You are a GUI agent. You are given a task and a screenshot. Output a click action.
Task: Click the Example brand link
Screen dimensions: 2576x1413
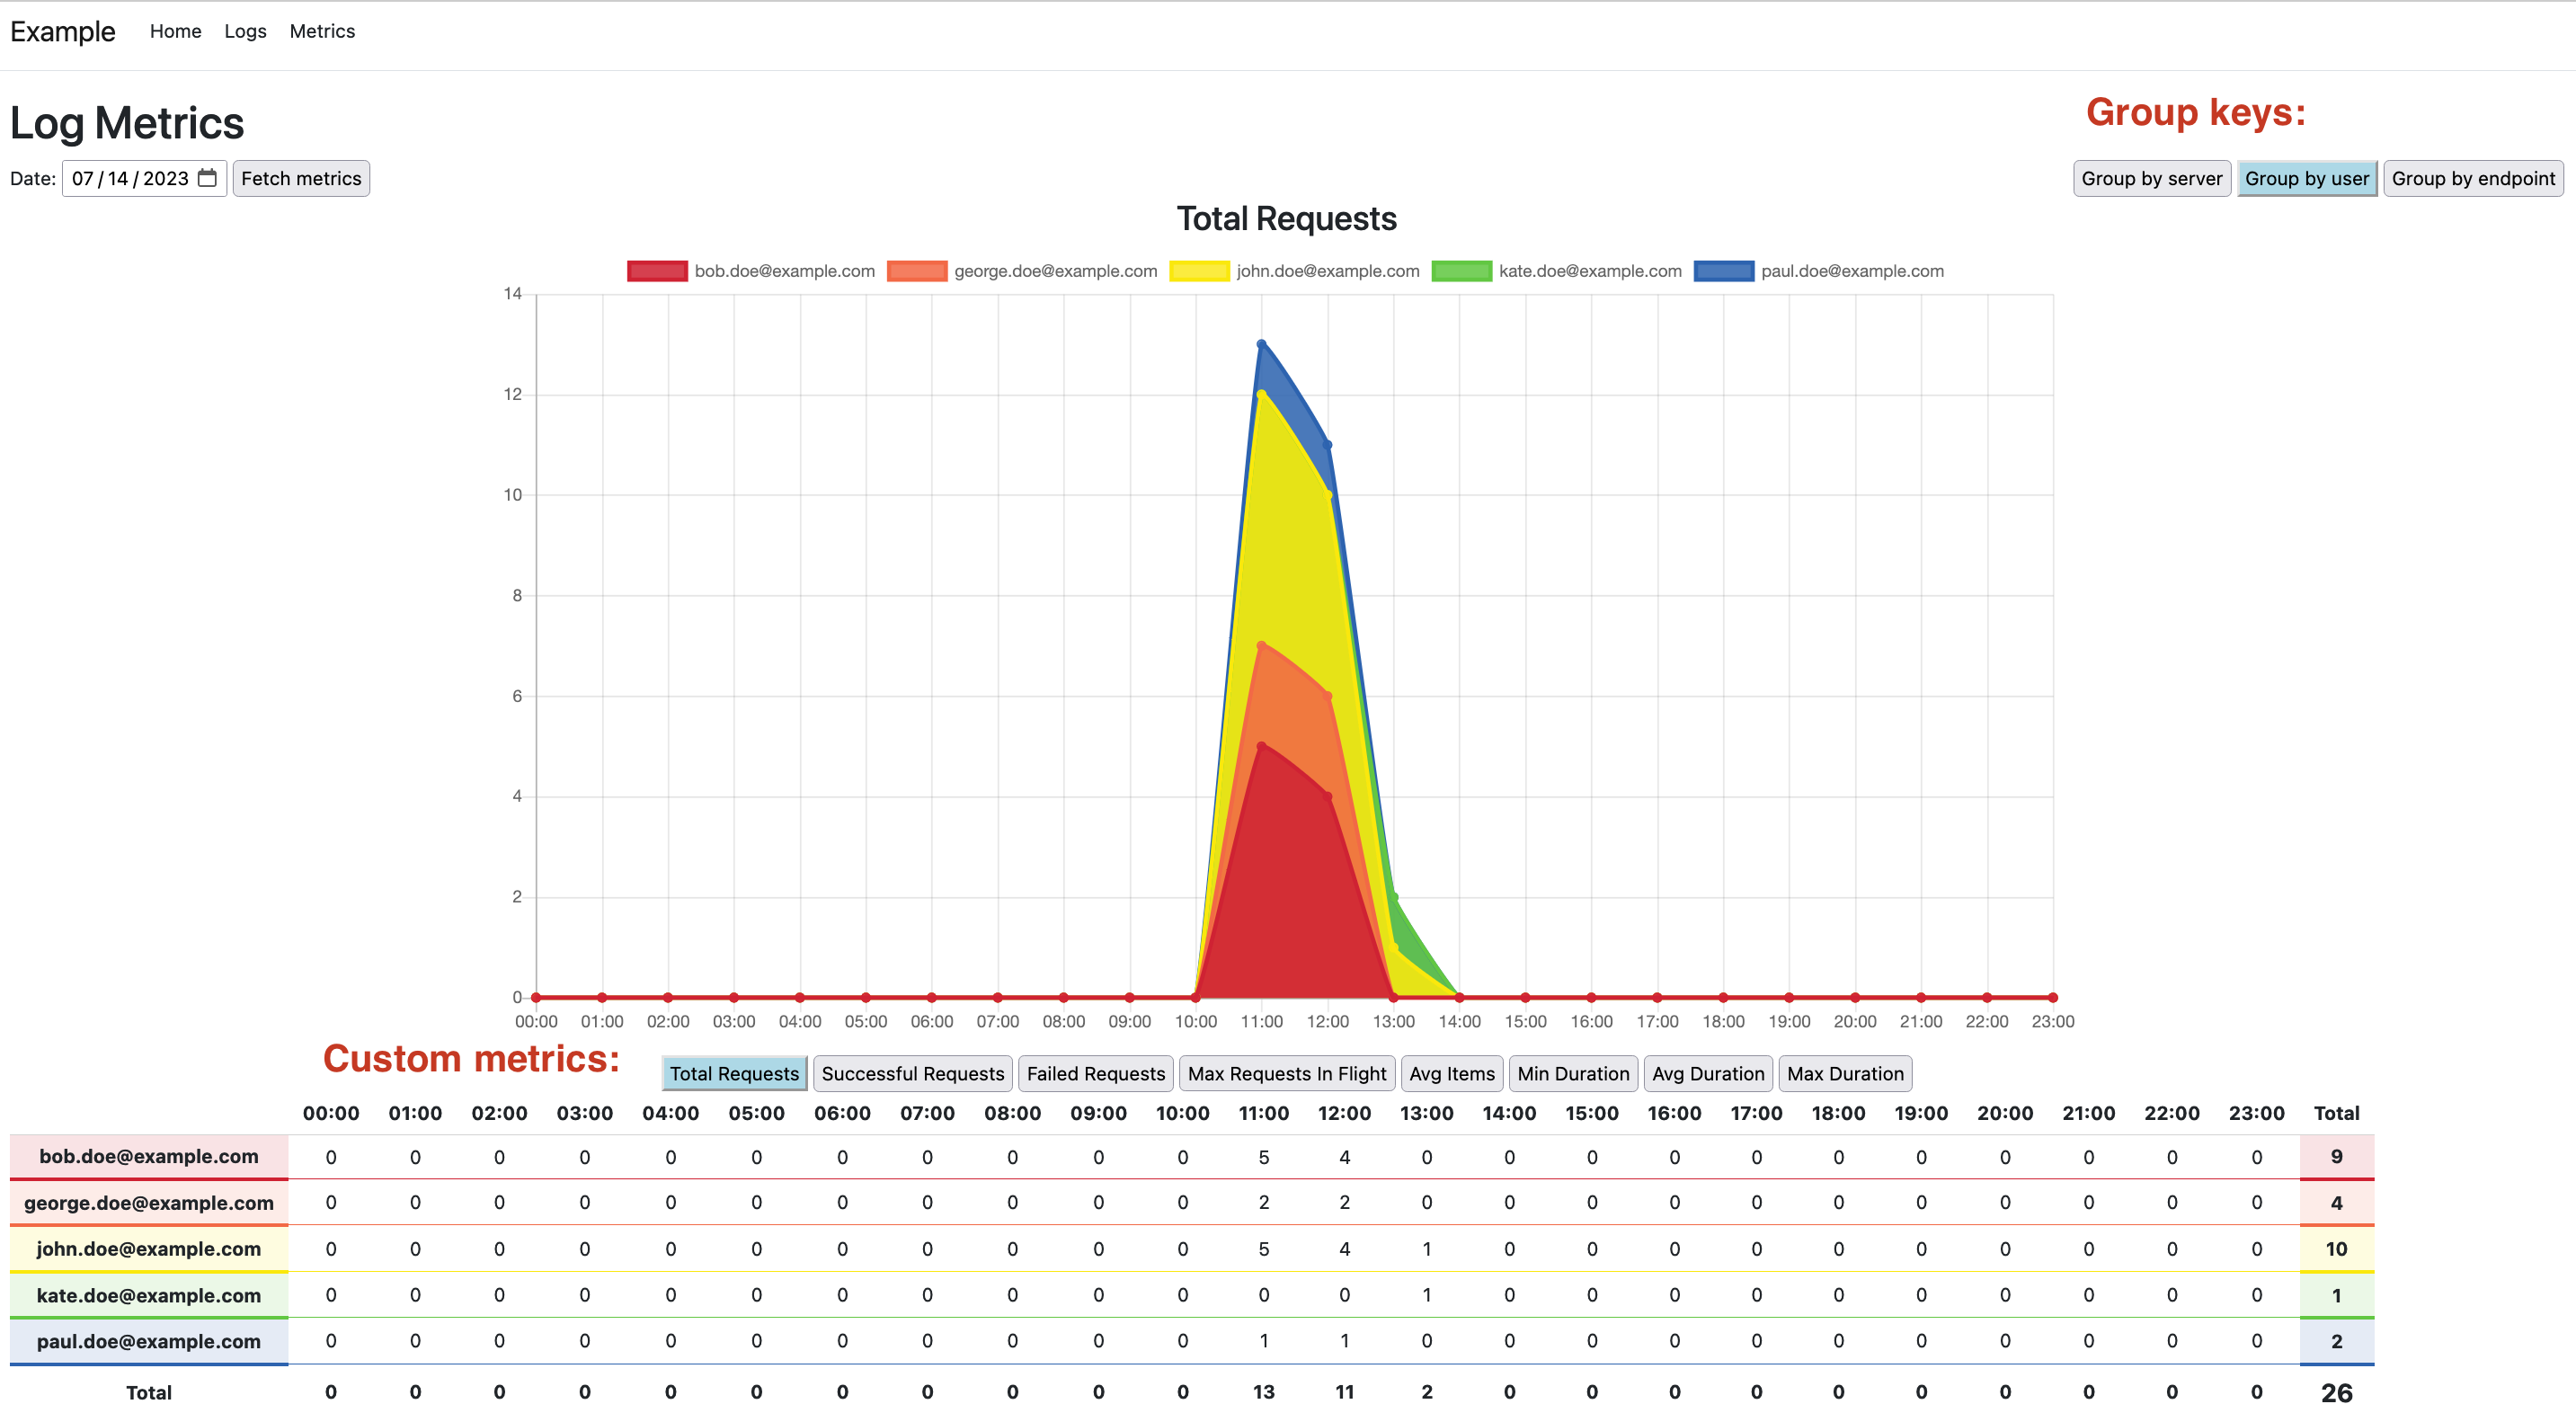tap(63, 31)
